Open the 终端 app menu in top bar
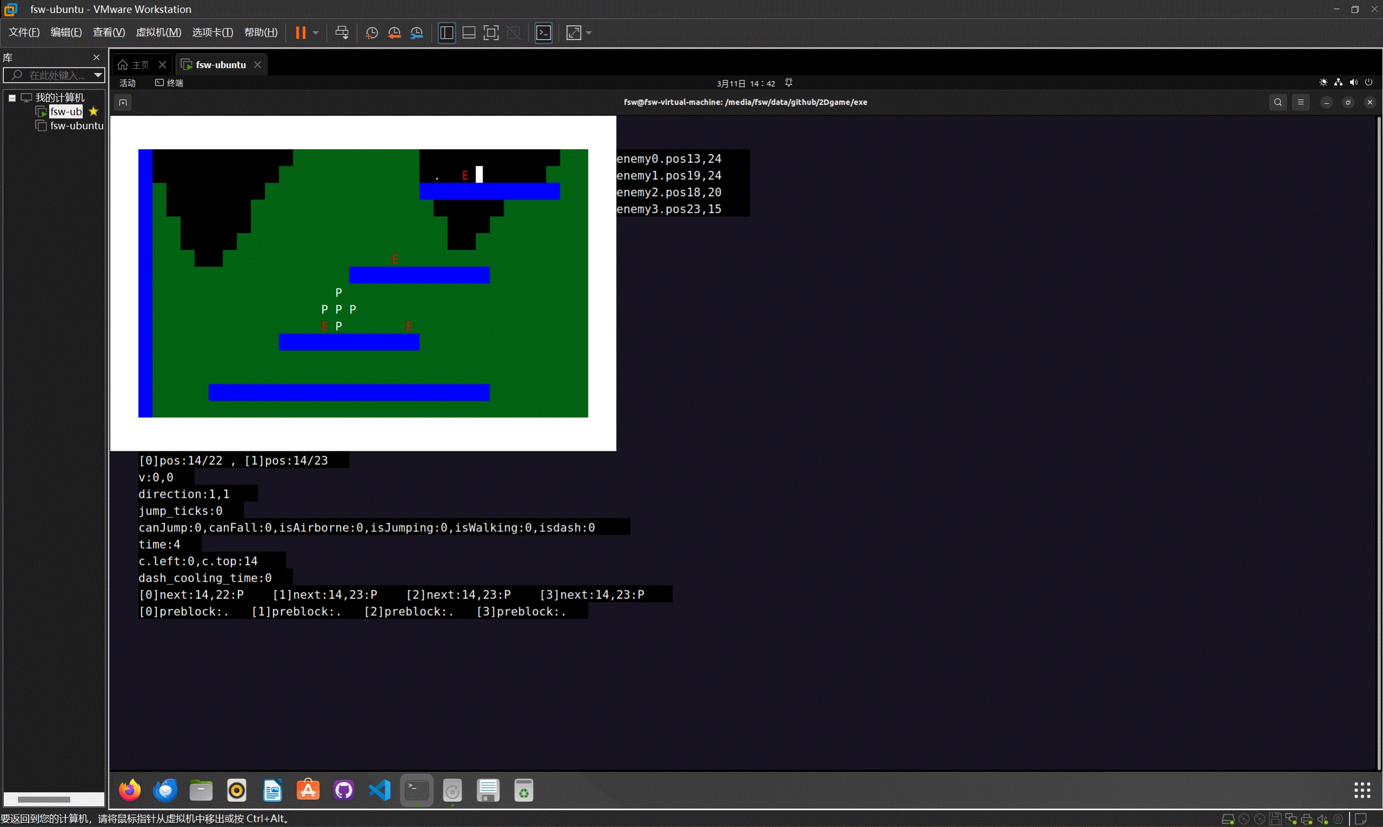Screen dimensions: 1383x827 (x=169, y=83)
